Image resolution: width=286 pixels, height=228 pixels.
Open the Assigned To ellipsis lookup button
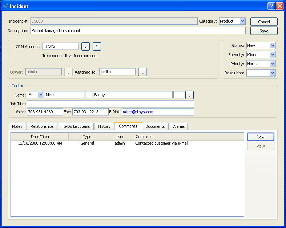(x=142, y=72)
